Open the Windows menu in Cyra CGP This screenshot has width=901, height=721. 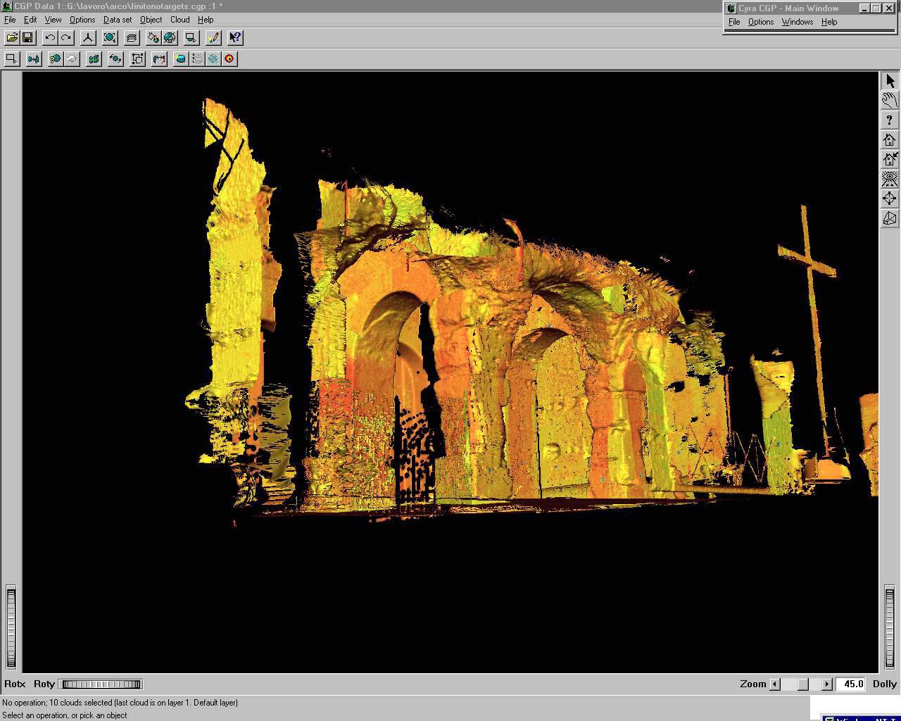[x=797, y=22]
